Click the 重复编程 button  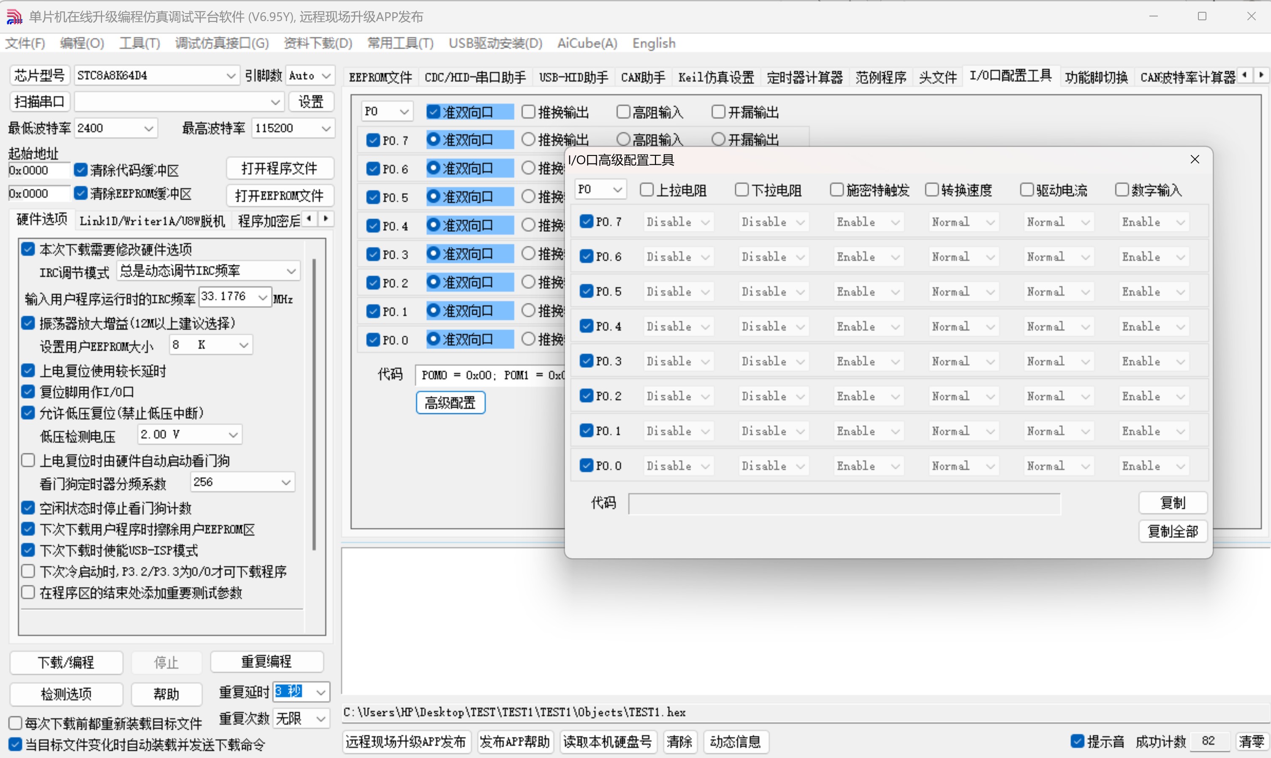(x=267, y=662)
